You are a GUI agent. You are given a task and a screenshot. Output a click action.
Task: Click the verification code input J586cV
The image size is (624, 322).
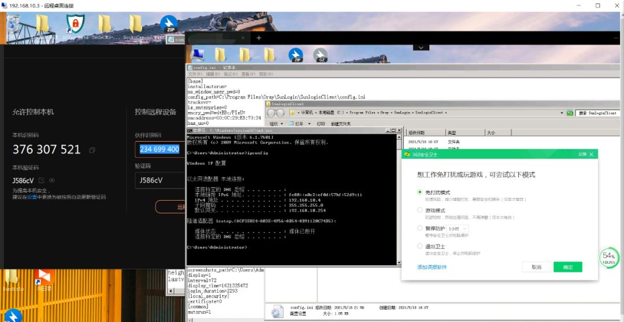(x=160, y=180)
